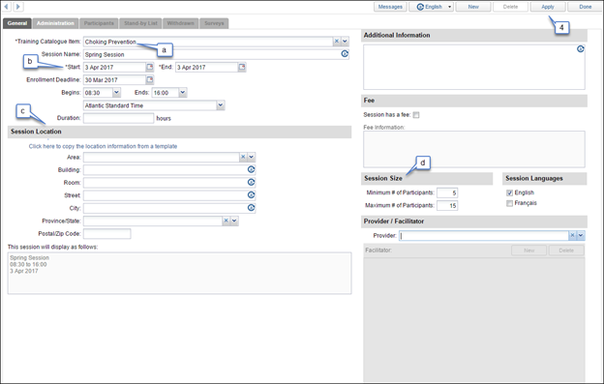Click the Delete button in top toolbar
The height and width of the screenshot is (384, 604).
pos(510,7)
